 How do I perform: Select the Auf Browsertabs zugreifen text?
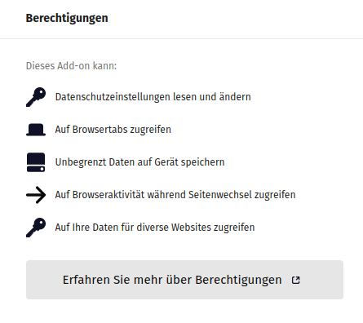[113, 130]
